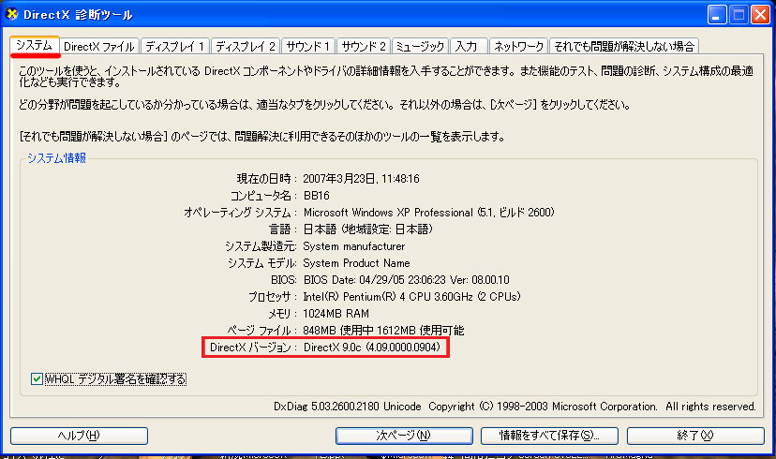Click 情報をすべて保存(S)... button
This screenshot has width=776, height=459.
549,436
